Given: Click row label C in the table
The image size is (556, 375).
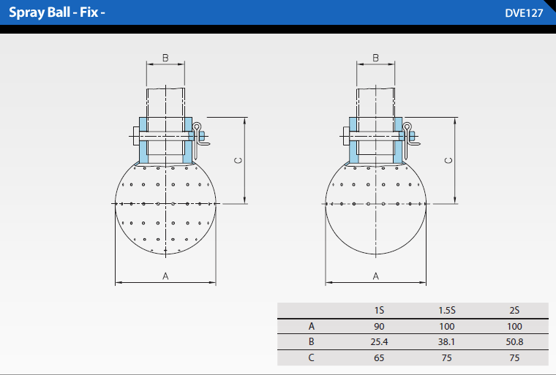Looking at the screenshot, I should 312,357.
